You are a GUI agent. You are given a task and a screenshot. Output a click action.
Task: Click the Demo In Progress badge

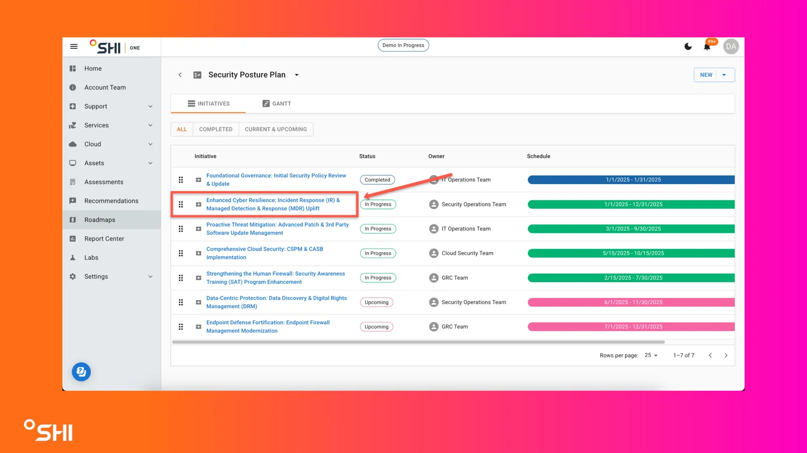point(403,45)
